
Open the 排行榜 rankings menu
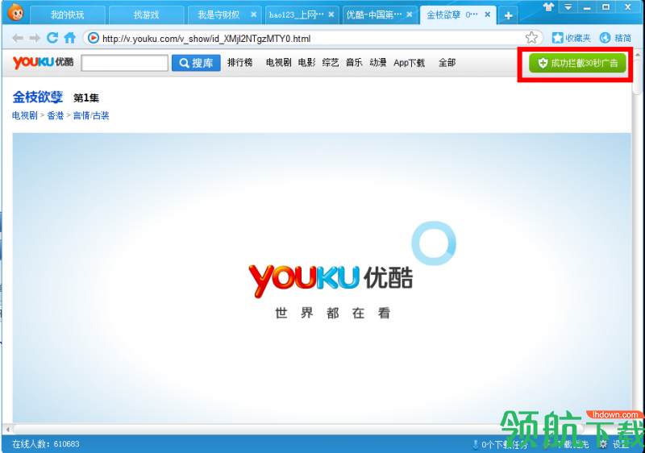click(239, 63)
